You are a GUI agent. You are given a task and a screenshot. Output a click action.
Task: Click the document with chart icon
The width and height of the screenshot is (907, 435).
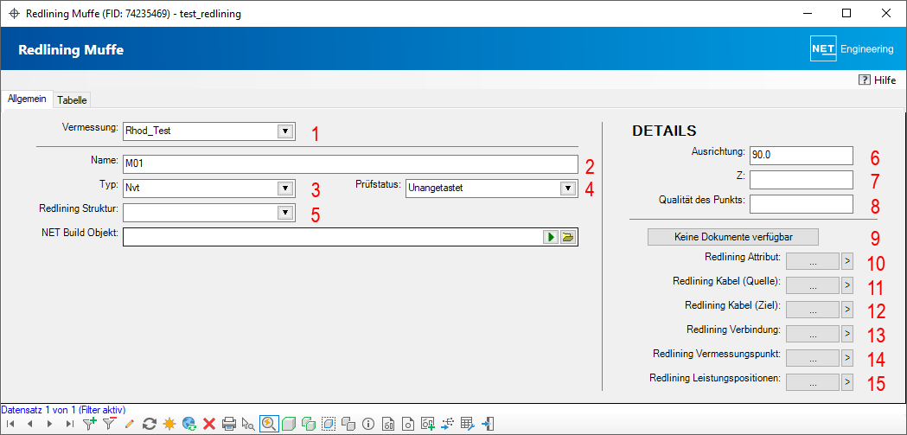click(388, 424)
